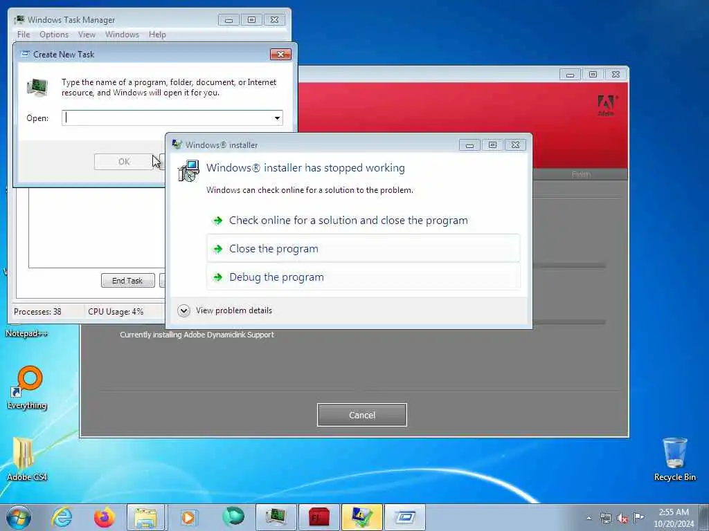This screenshot has height=531, width=709.
Task: Open the Help menu in Task Manager
Action: (157, 35)
